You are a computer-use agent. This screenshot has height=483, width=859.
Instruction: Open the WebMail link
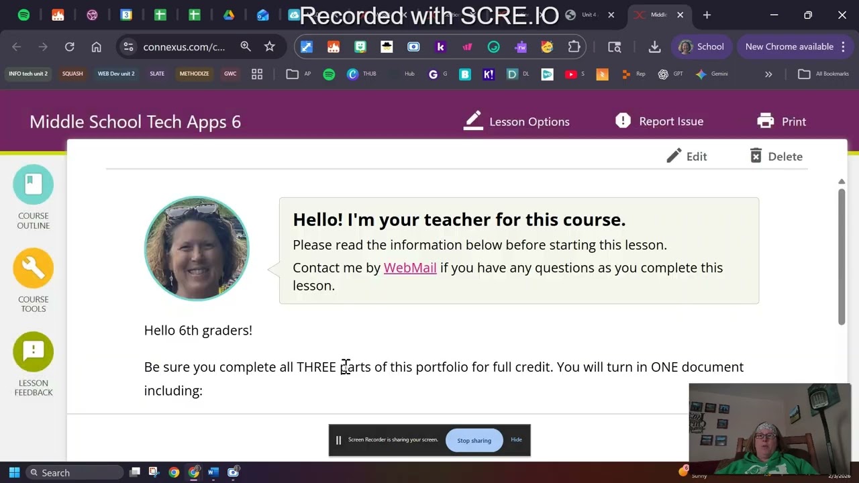[x=410, y=268]
